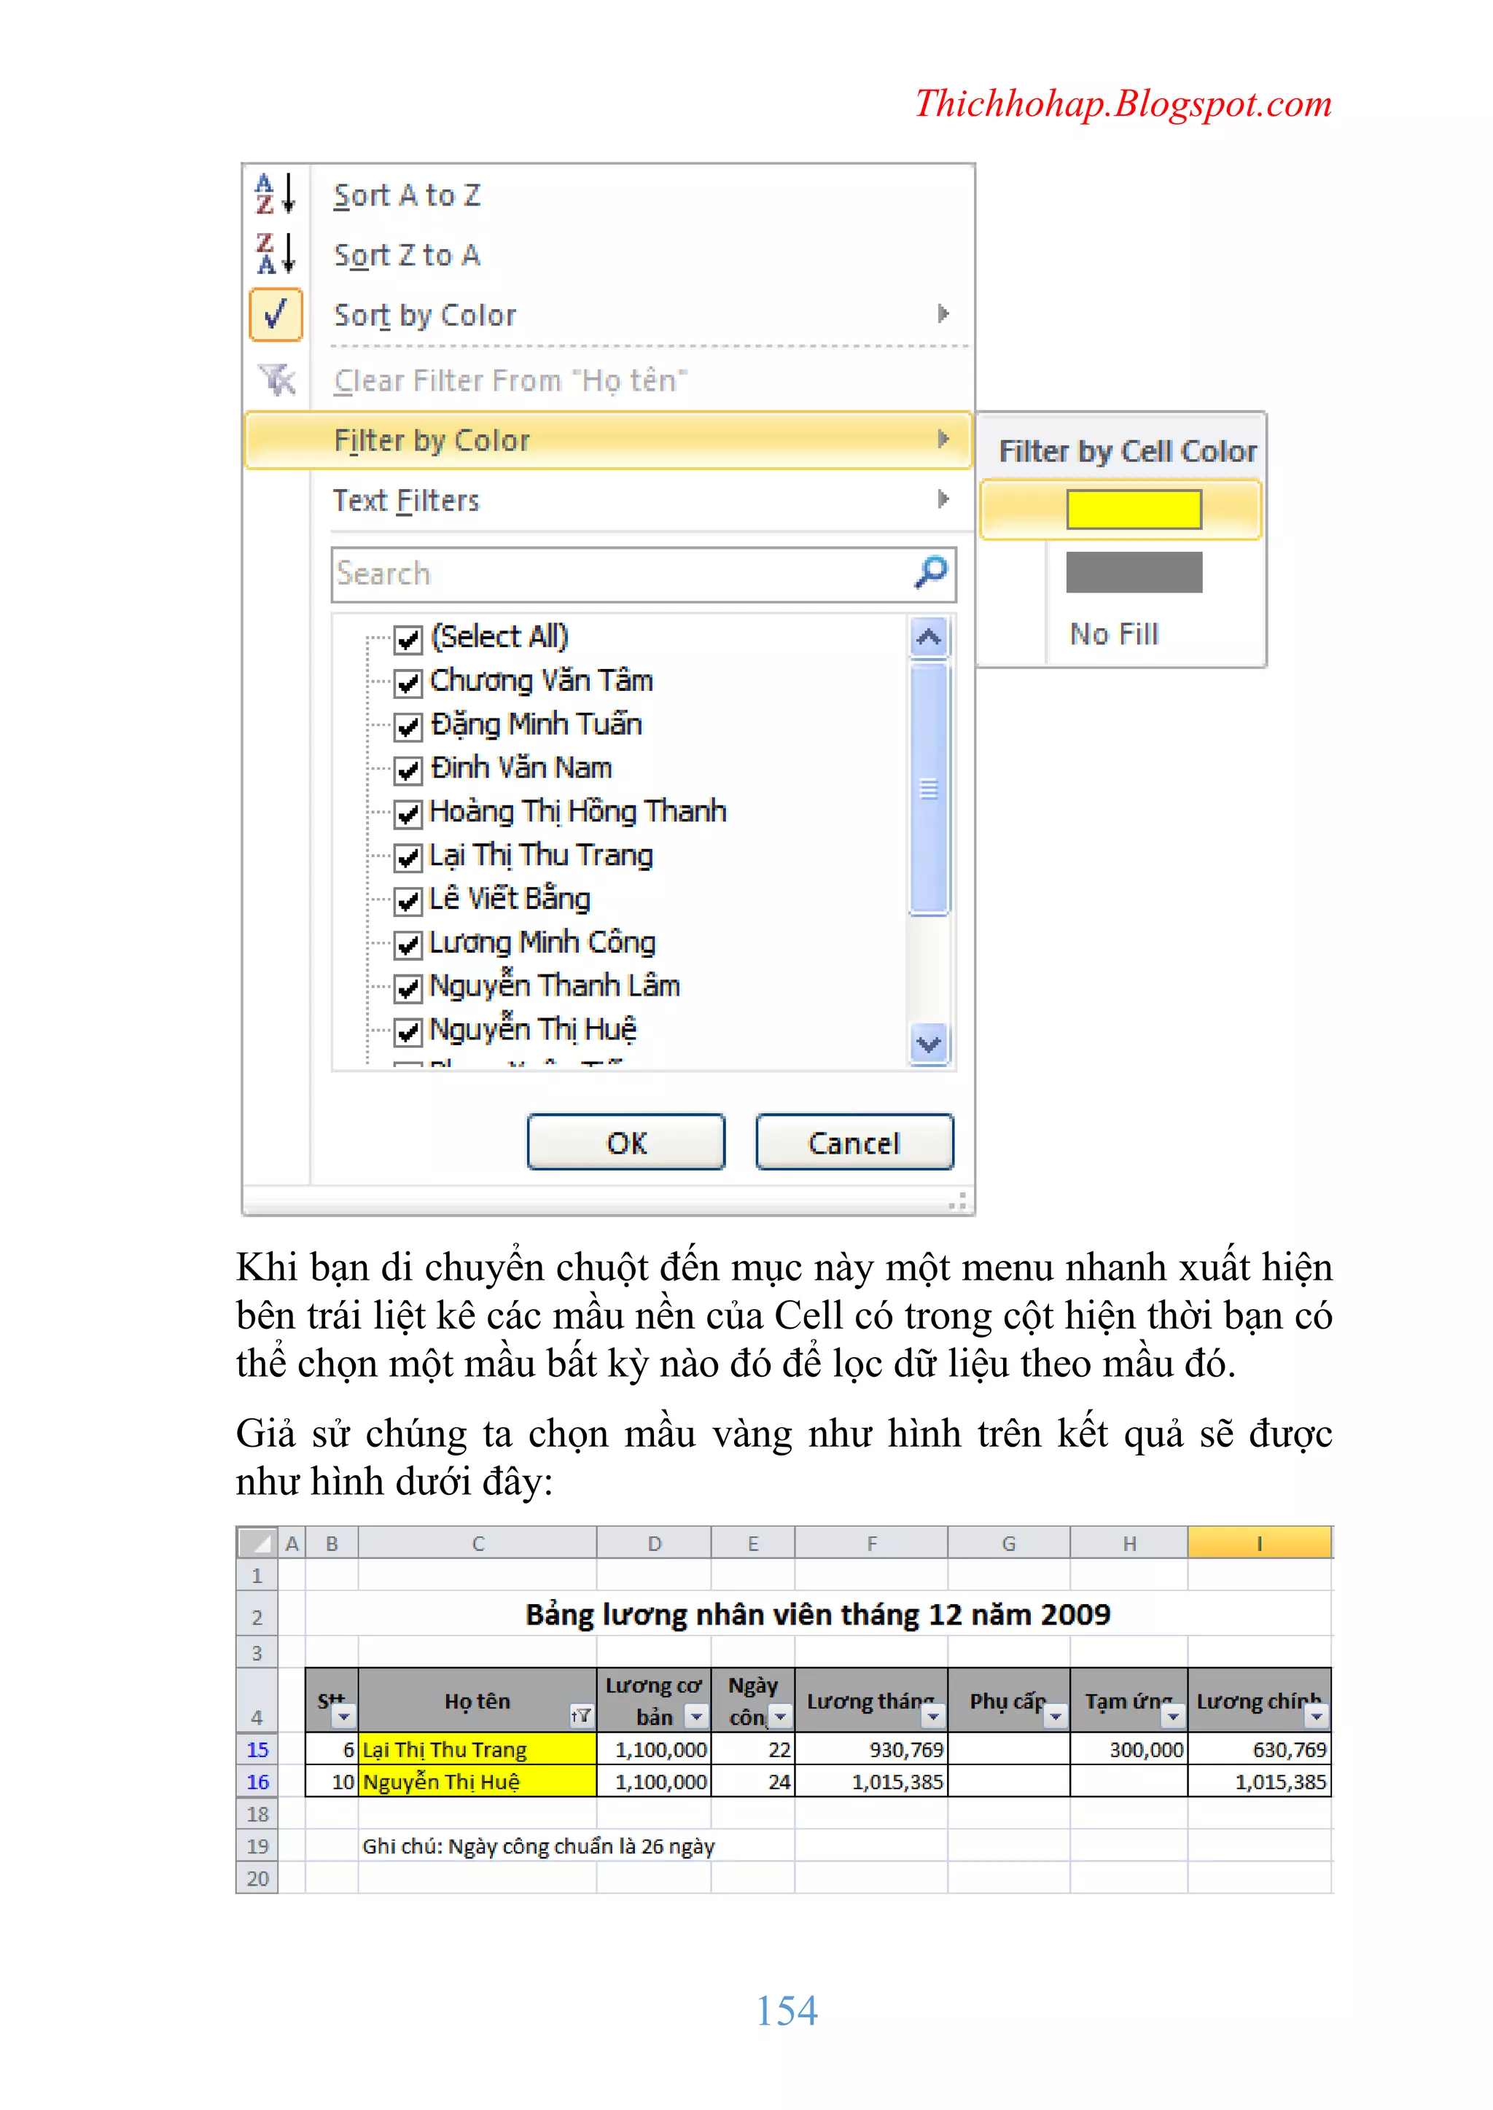This screenshot has height=2110, width=1493.
Task: Select column F header
Action: [x=872, y=1544]
